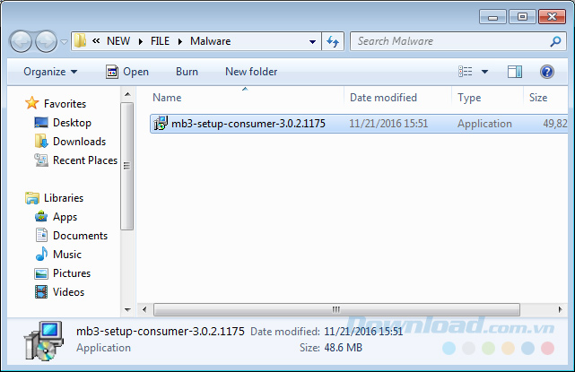This screenshot has width=575, height=372.
Task: Expand the arrow after FILE
Action: (x=180, y=41)
